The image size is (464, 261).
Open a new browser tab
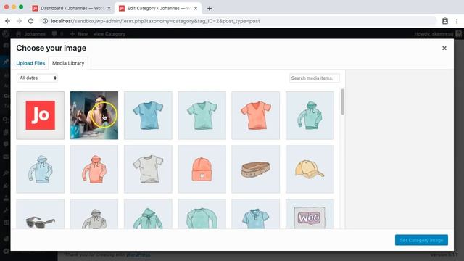click(210, 8)
